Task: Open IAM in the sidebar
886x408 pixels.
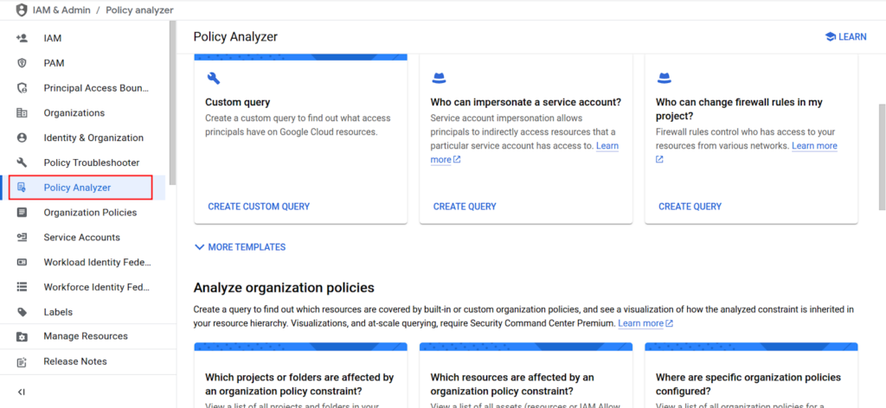Action: 53,38
